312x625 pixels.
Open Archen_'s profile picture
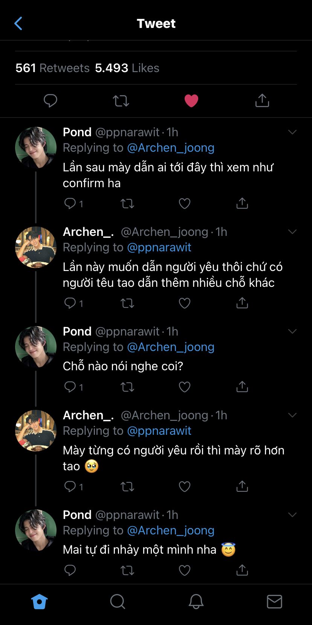(36, 247)
